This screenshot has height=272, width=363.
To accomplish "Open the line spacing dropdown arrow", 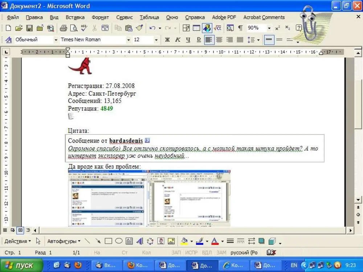I will pos(258,40).
